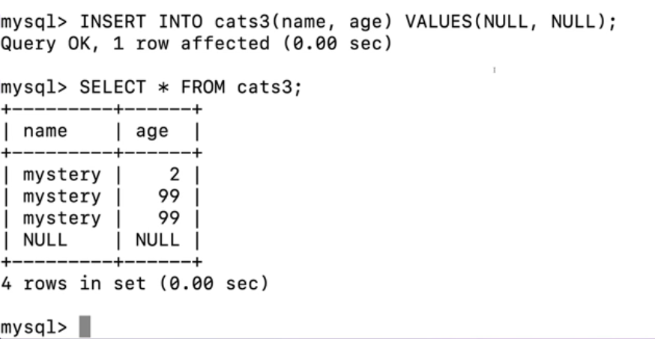
Task: Click 'cats3;' at the end of the SELECT query
Action: [270, 88]
